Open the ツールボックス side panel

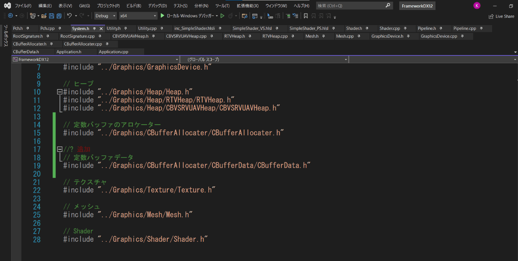coord(6,36)
